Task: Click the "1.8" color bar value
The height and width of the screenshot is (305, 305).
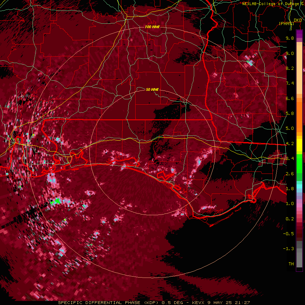Action: coord(290,189)
